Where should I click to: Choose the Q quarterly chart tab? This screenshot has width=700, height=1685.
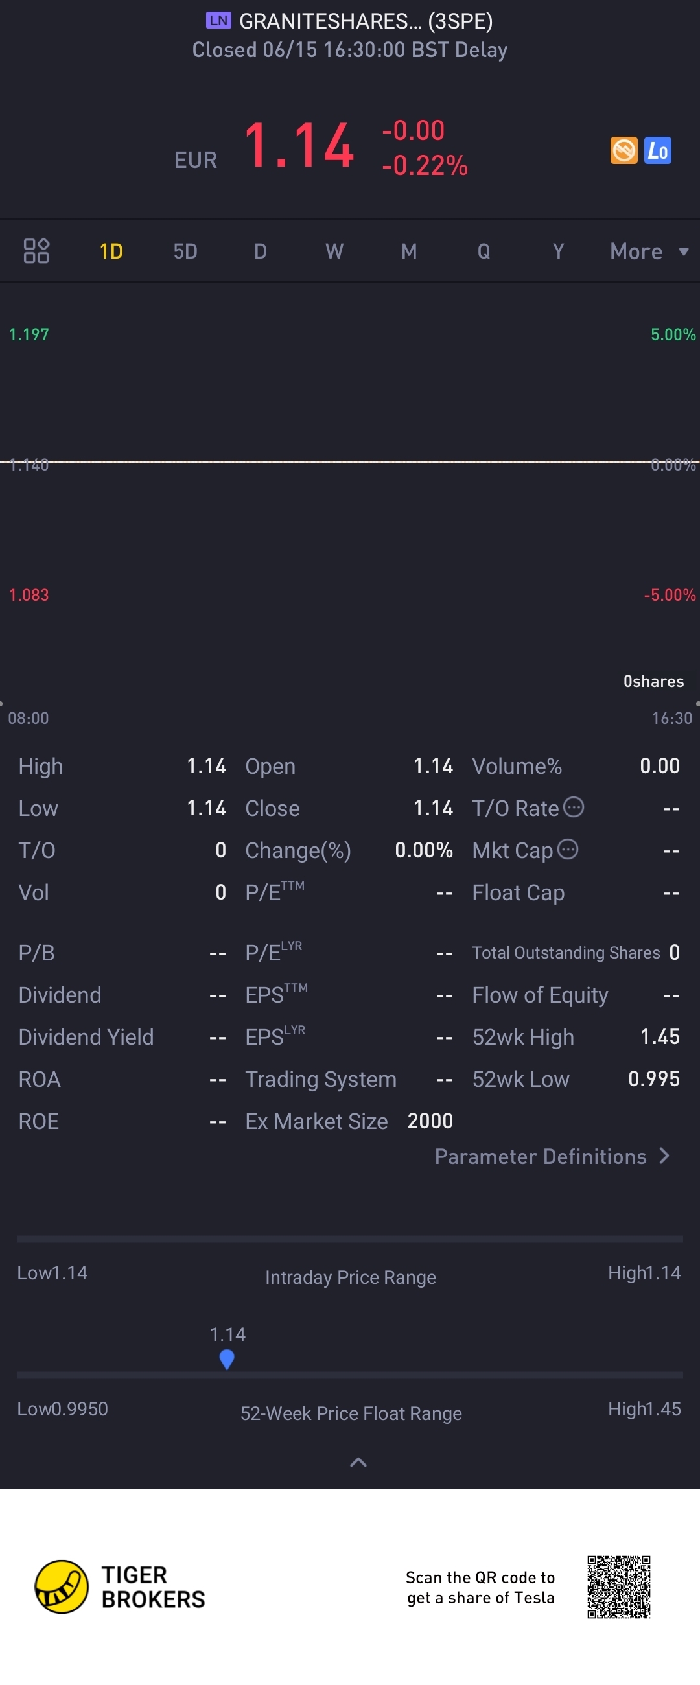484,251
